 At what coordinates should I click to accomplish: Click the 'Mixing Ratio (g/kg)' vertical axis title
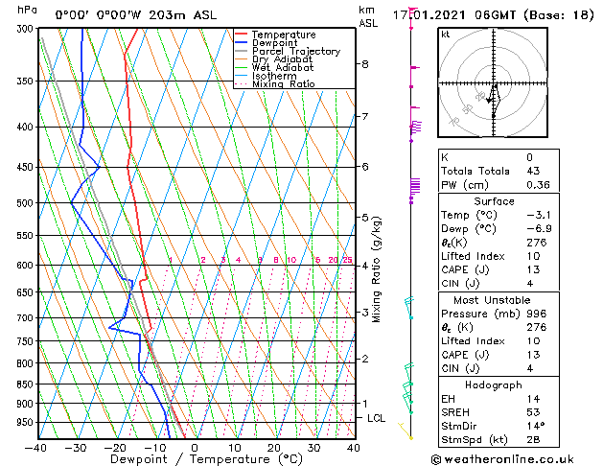(376, 269)
